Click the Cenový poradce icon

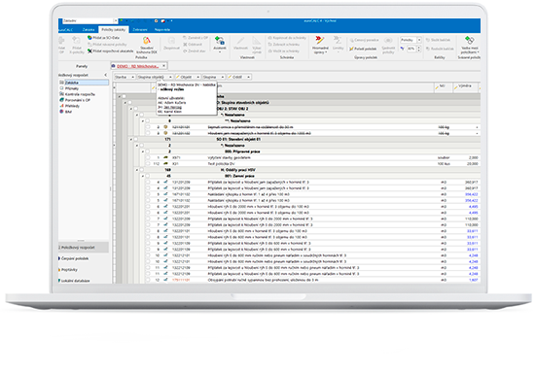351,40
